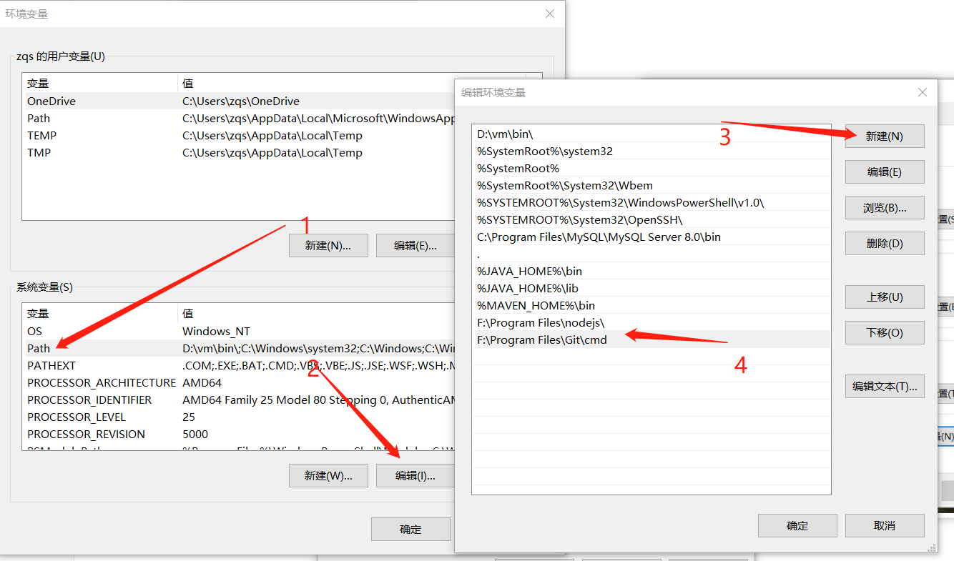
Task: Select Path in system variables list
Action: (39, 348)
